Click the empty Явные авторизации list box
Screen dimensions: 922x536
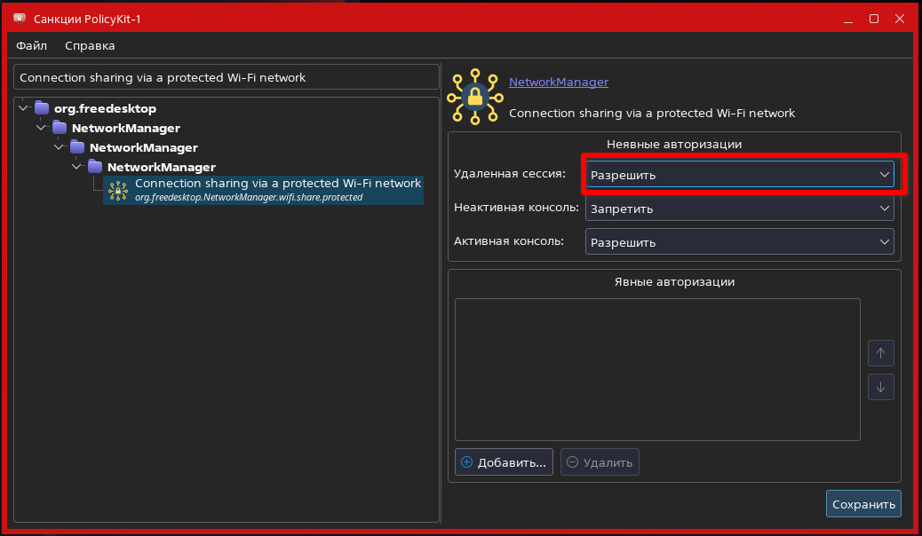(x=657, y=370)
